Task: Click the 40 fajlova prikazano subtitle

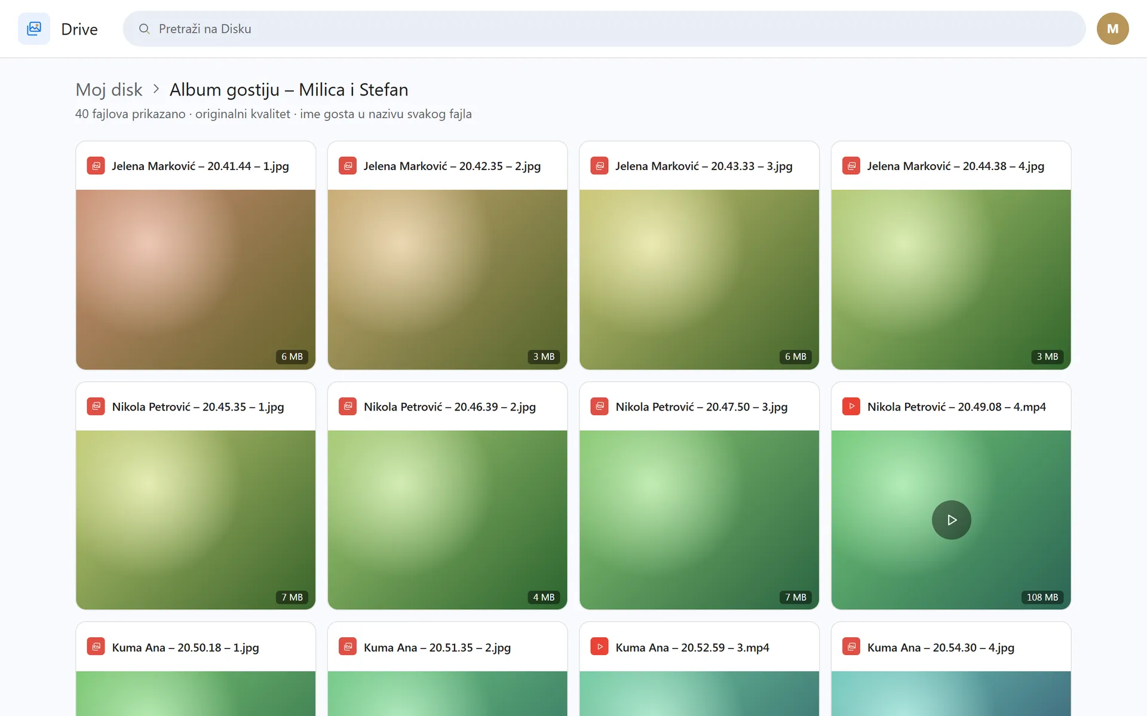Action: [274, 114]
